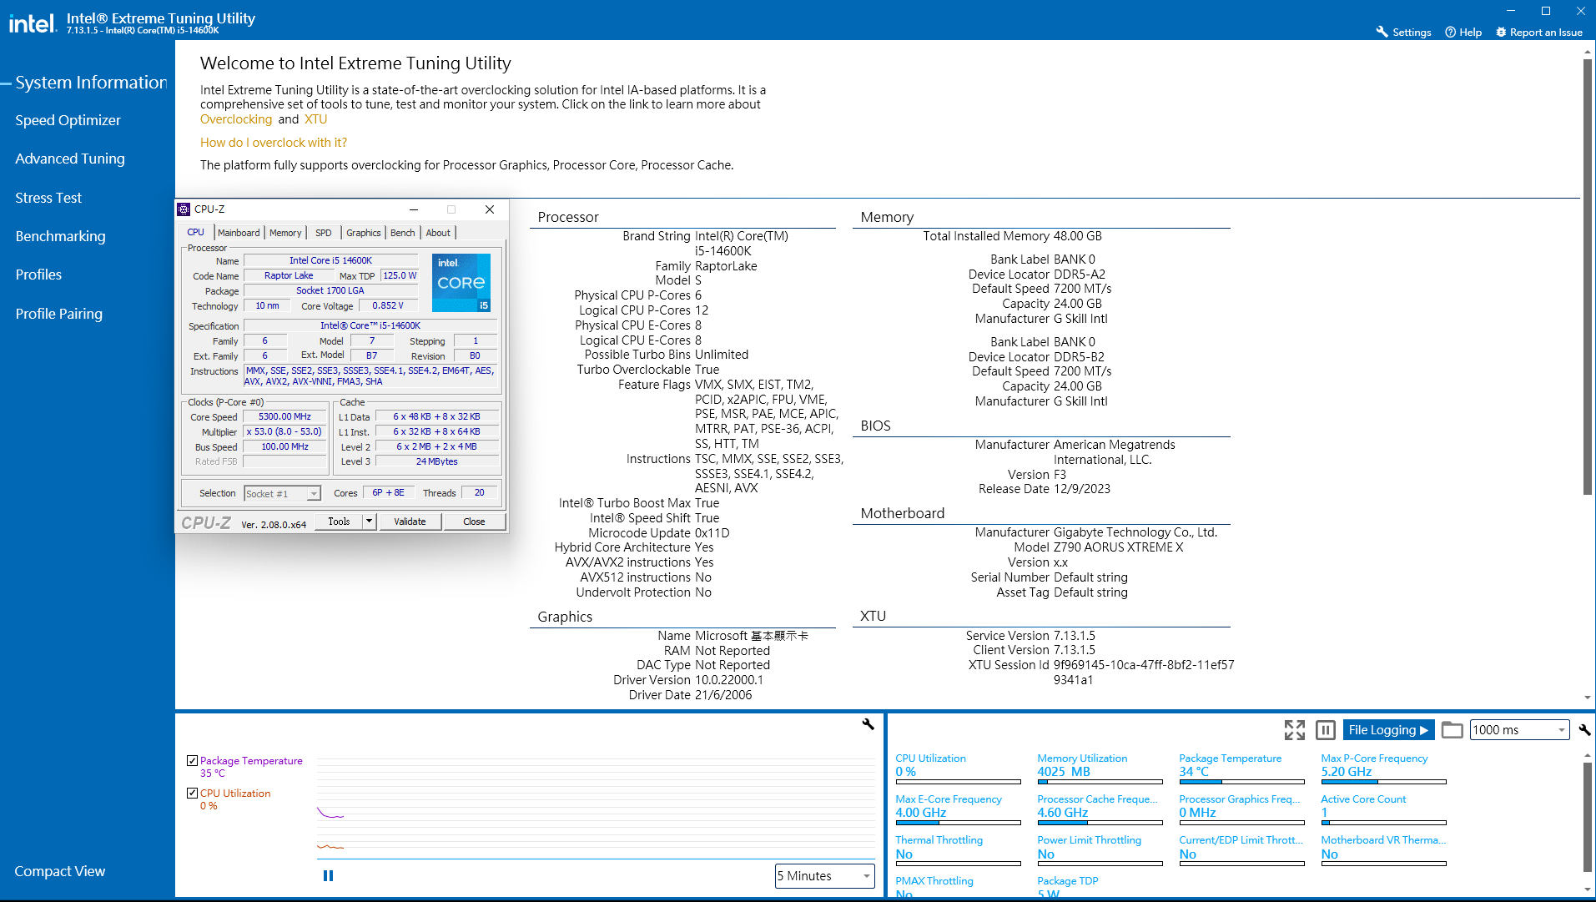1596x902 pixels.
Task: Click the Multiplier x 53.0 field
Action: coord(284,431)
